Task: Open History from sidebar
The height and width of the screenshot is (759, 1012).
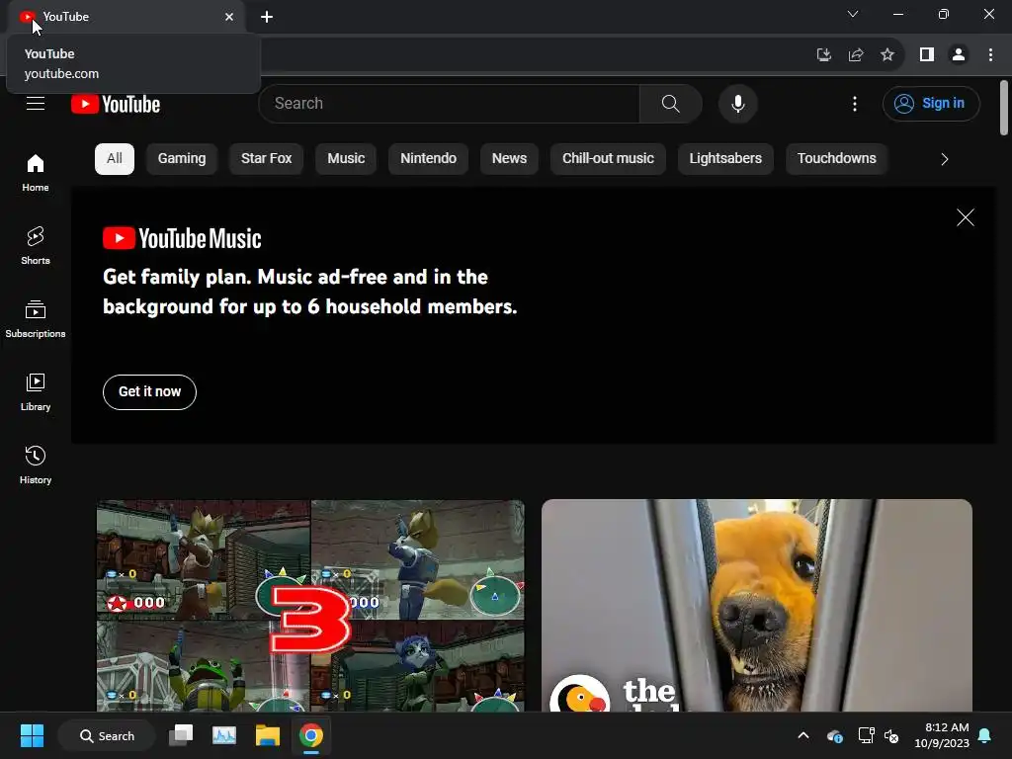Action: (36, 464)
